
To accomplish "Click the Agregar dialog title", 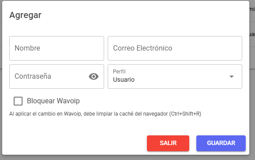I will tap(26, 15).
